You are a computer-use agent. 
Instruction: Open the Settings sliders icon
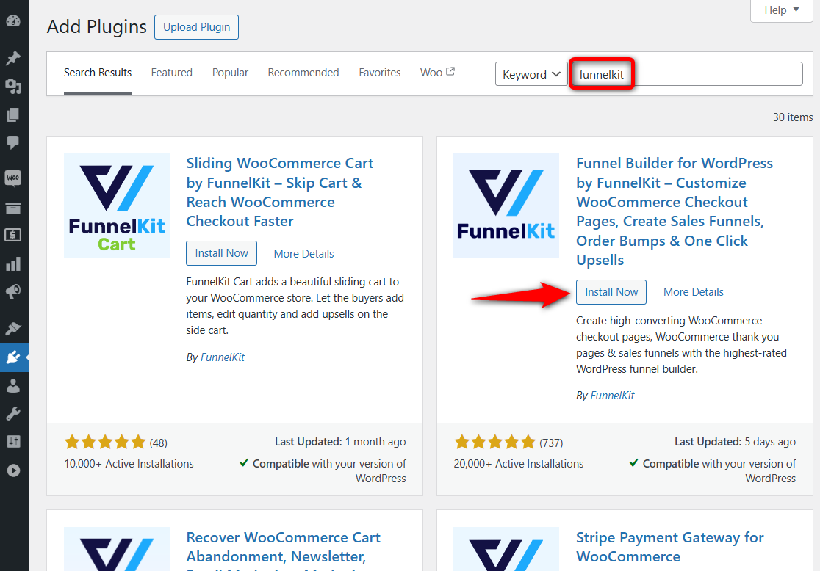13,442
